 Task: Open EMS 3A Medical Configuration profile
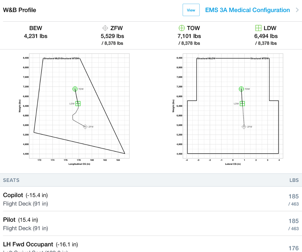[x=247, y=10]
